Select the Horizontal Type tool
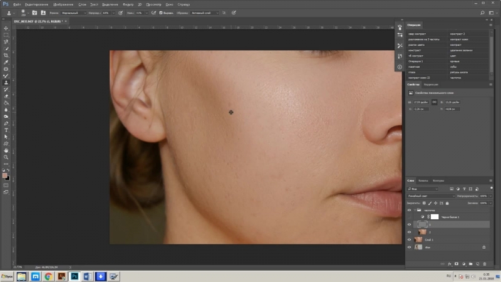The image size is (501, 282). (x=6, y=130)
